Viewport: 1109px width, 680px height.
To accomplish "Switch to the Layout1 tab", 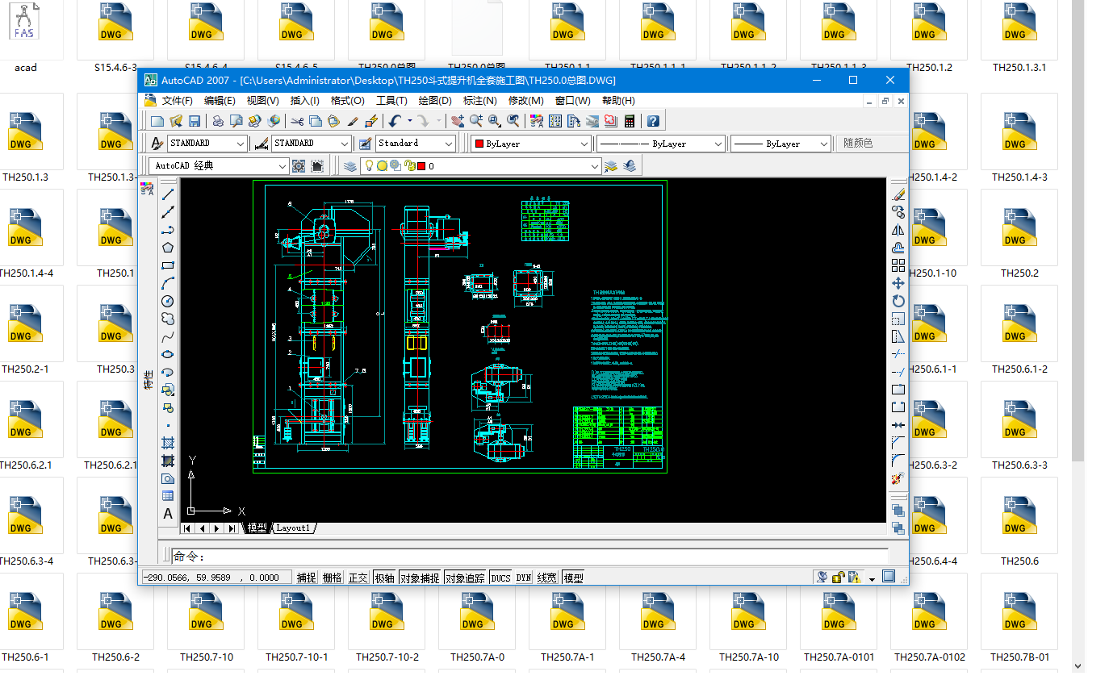I will tap(293, 528).
